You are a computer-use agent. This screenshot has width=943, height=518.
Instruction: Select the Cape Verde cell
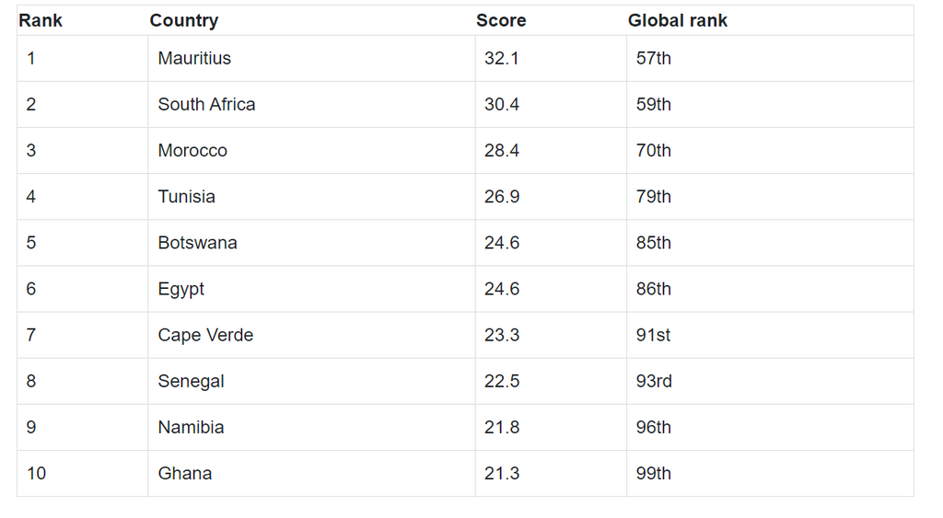click(x=311, y=335)
